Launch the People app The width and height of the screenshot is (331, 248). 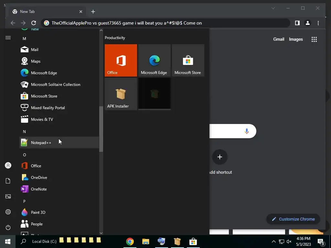pos(59,224)
